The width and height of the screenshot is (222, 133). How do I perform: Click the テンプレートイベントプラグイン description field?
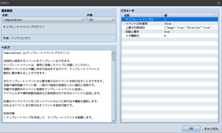59,29
